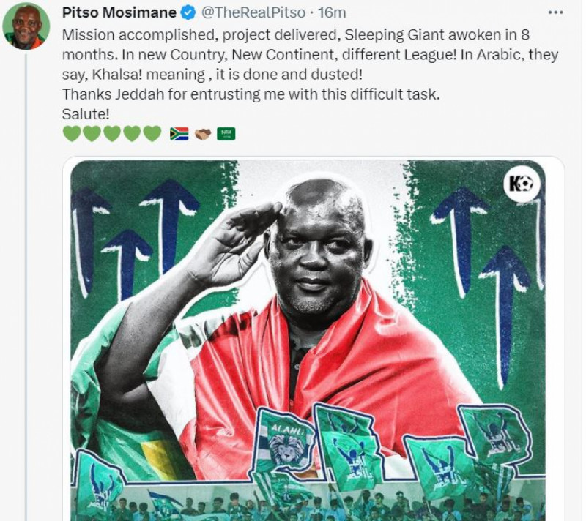The height and width of the screenshot is (521, 586).
Task: Click the KO football logo on image
Action: point(522,184)
